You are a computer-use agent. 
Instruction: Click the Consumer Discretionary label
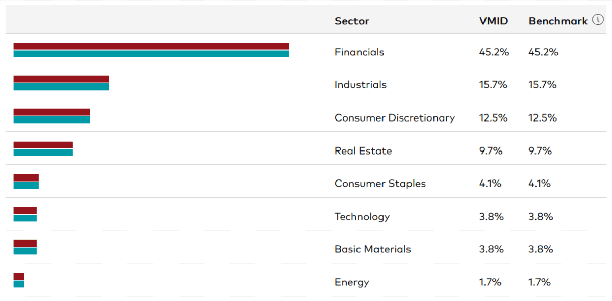(x=394, y=118)
